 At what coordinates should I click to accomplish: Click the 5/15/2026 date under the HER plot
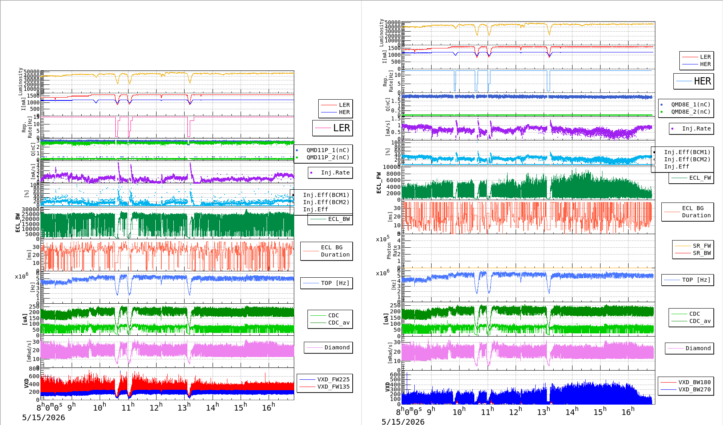pyautogui.click(x=403, y=421)
